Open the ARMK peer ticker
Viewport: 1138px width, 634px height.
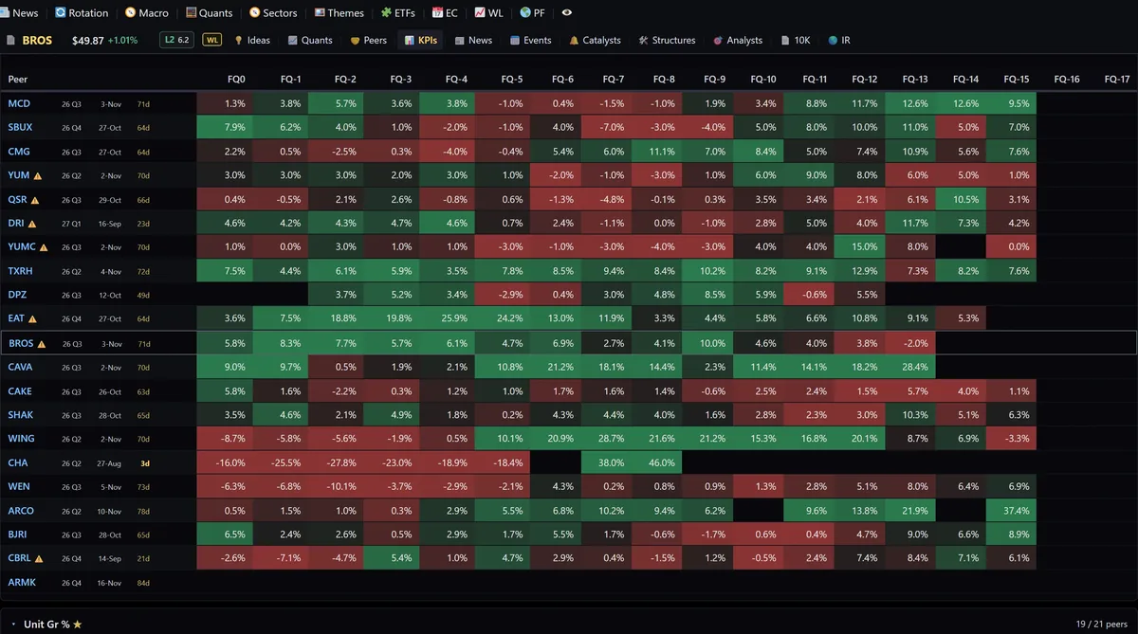(x=22, y=582)
